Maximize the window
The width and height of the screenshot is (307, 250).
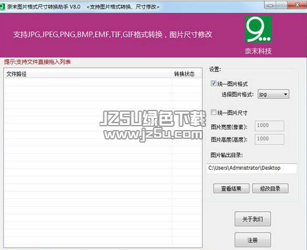pyautogui.click(x=281, y=6)
